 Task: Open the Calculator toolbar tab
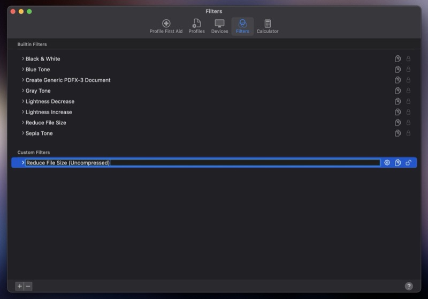click(x=267, y=26)
